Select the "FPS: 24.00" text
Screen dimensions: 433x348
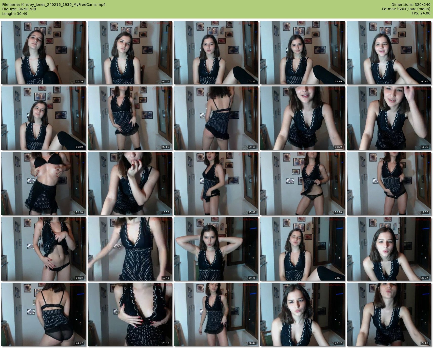coord(421,13)
